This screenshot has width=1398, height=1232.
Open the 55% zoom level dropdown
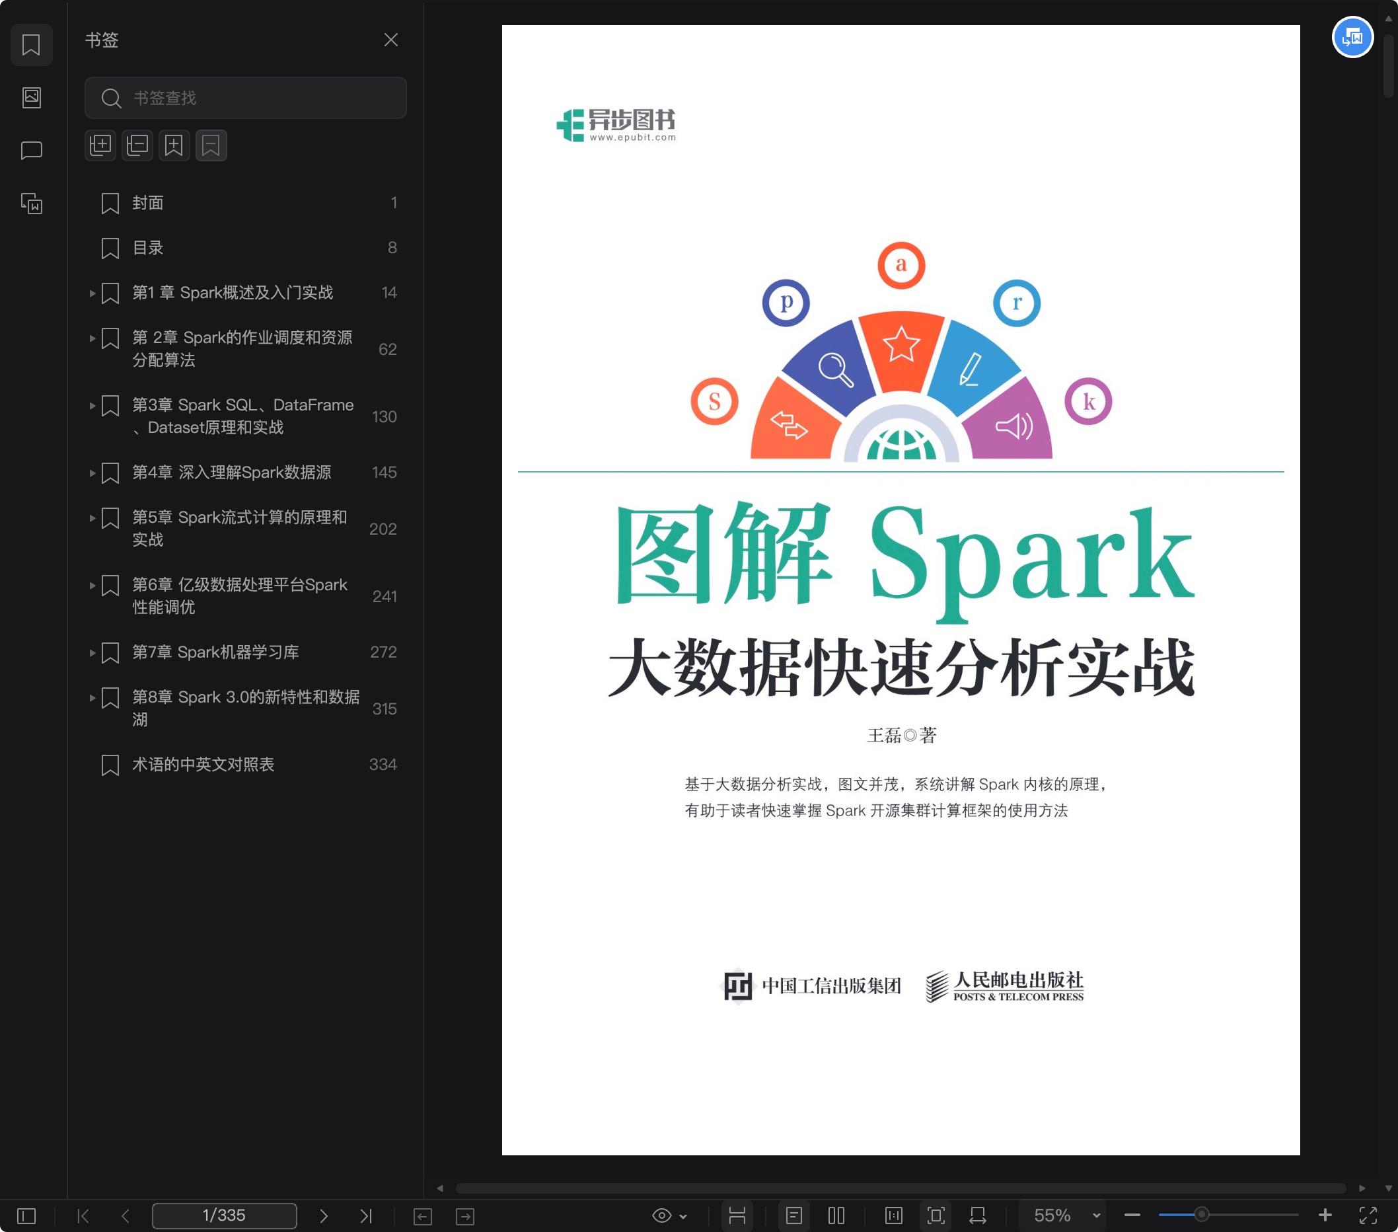pyautogui.click(x=1064, y=1215)
